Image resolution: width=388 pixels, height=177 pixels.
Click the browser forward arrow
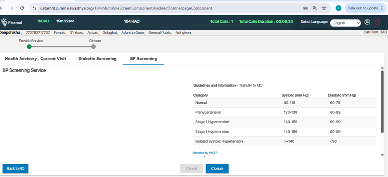[x=11, y=8]
